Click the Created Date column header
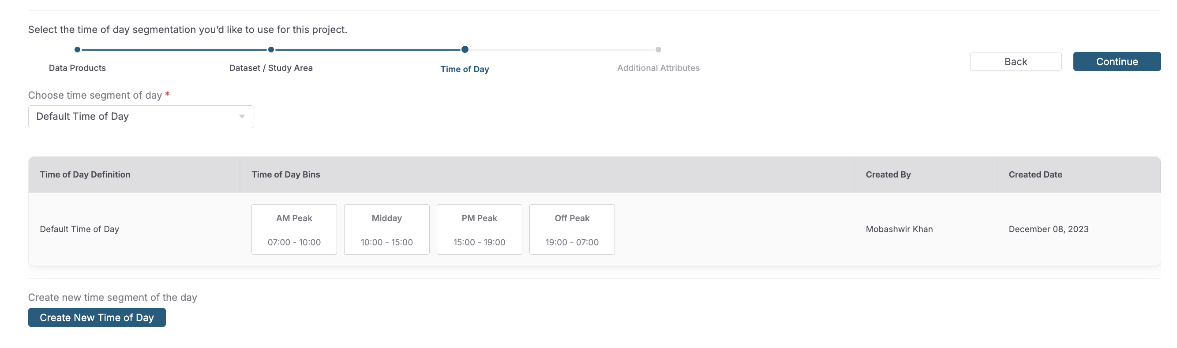The height and width of the screenshot is (348, 1177). click(1035, 175)
